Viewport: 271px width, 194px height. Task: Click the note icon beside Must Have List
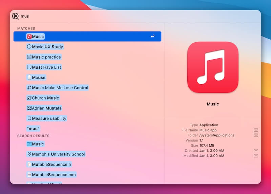(x=29, y=67)
